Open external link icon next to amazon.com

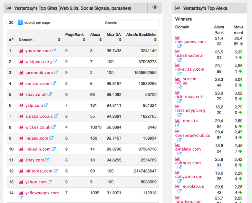point(54,83)
